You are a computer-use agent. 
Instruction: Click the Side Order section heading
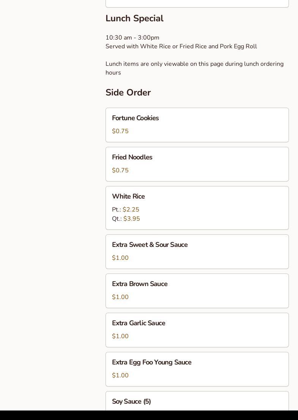click(x=128, y=93)
